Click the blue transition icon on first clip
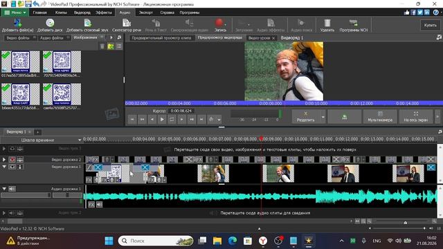The width and height of the screenshot is (443, 249). tap(98, 167)
